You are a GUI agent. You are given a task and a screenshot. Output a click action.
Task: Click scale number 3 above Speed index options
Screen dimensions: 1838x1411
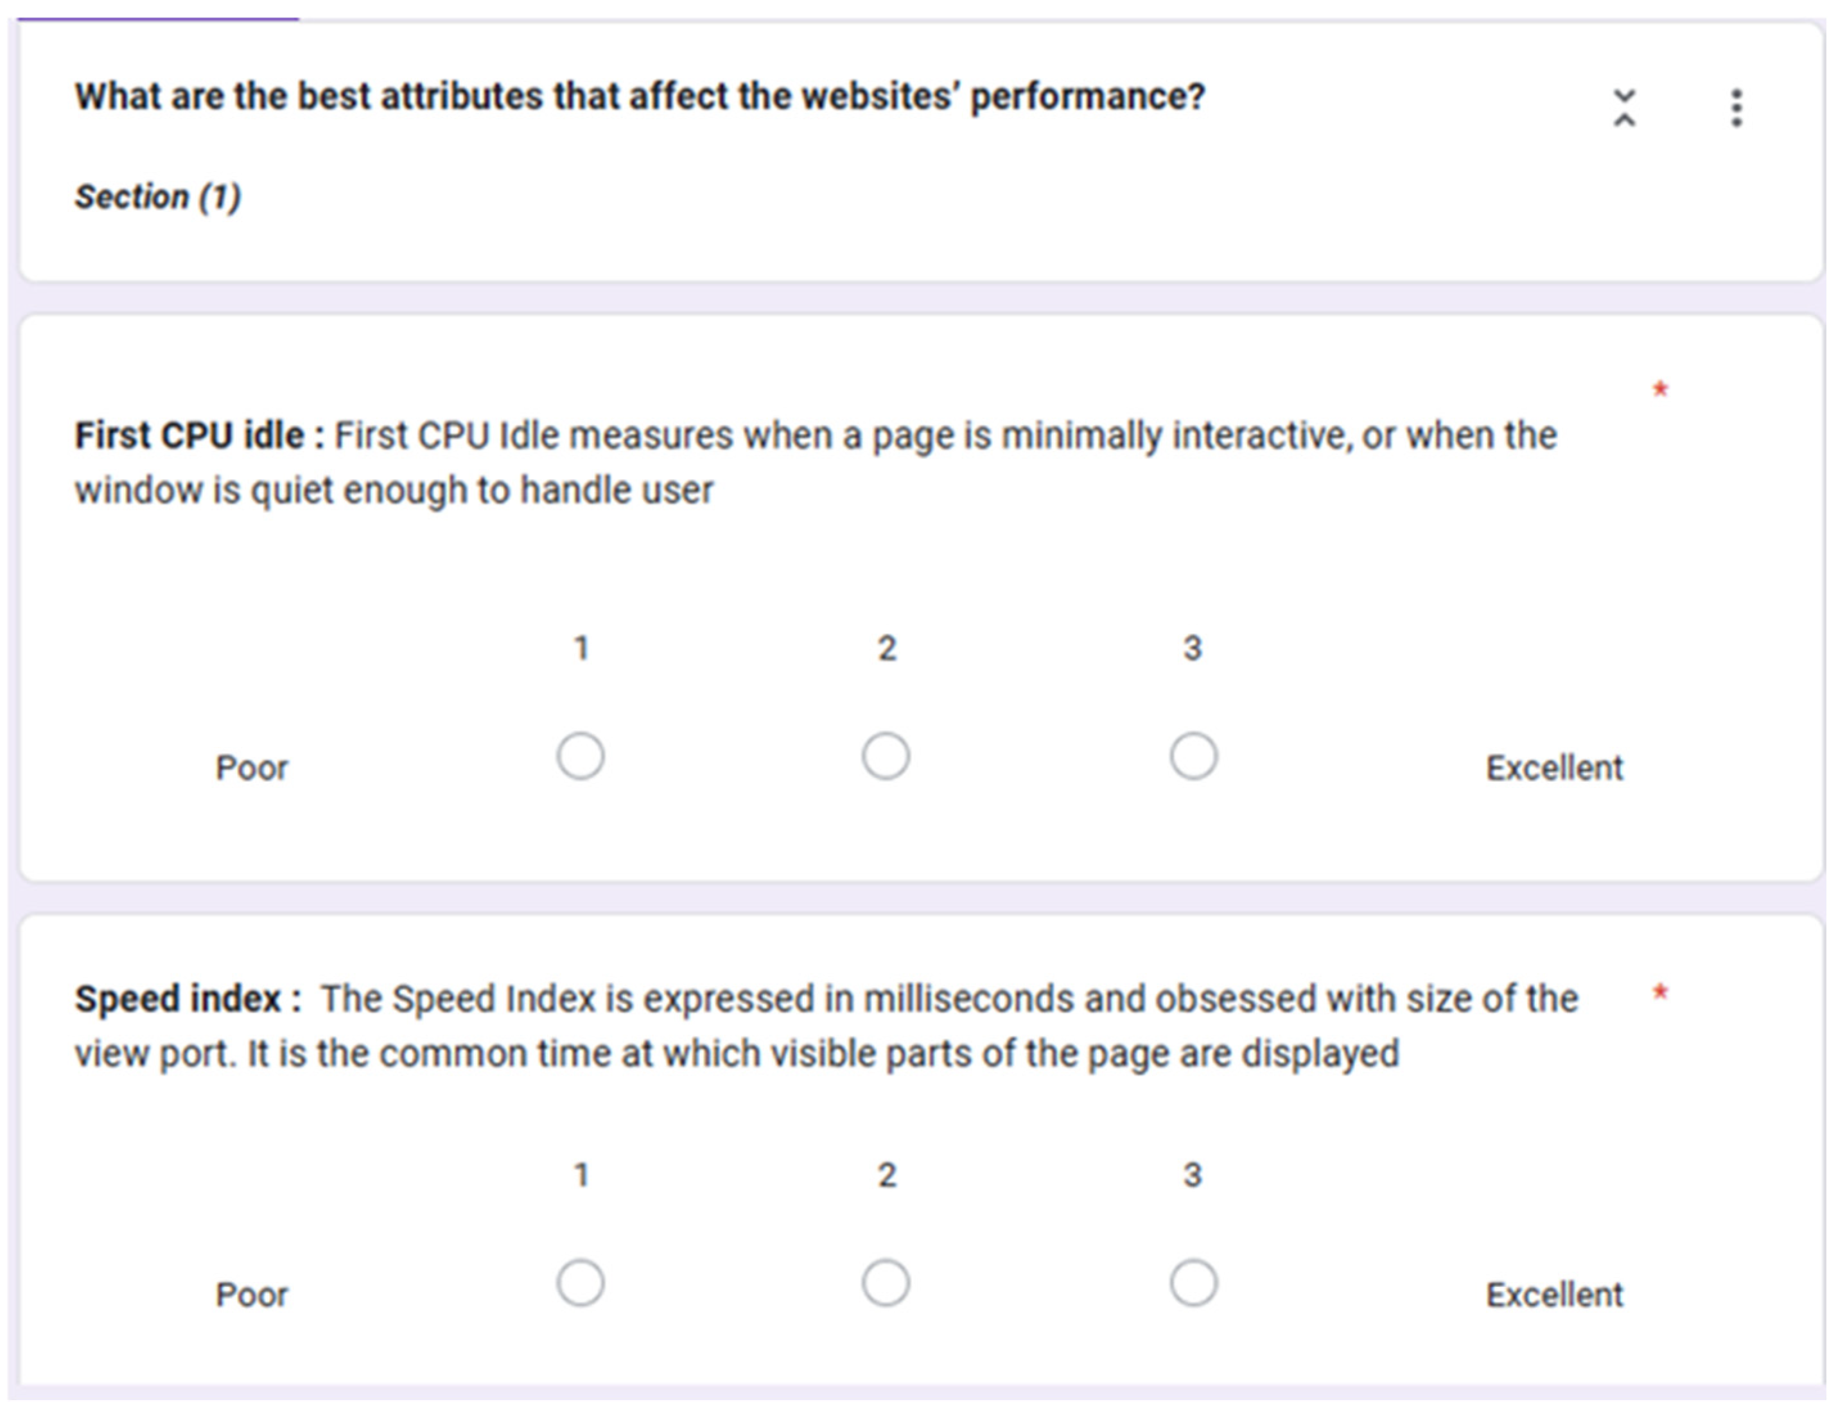(x=1193, y=1174)
